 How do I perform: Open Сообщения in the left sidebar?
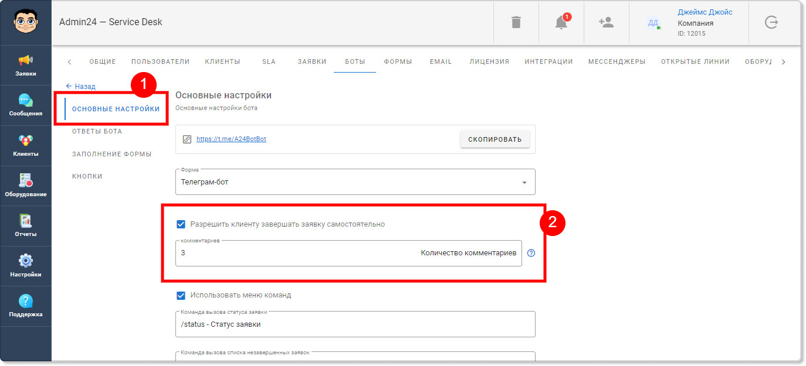click(x=26, y=105)
